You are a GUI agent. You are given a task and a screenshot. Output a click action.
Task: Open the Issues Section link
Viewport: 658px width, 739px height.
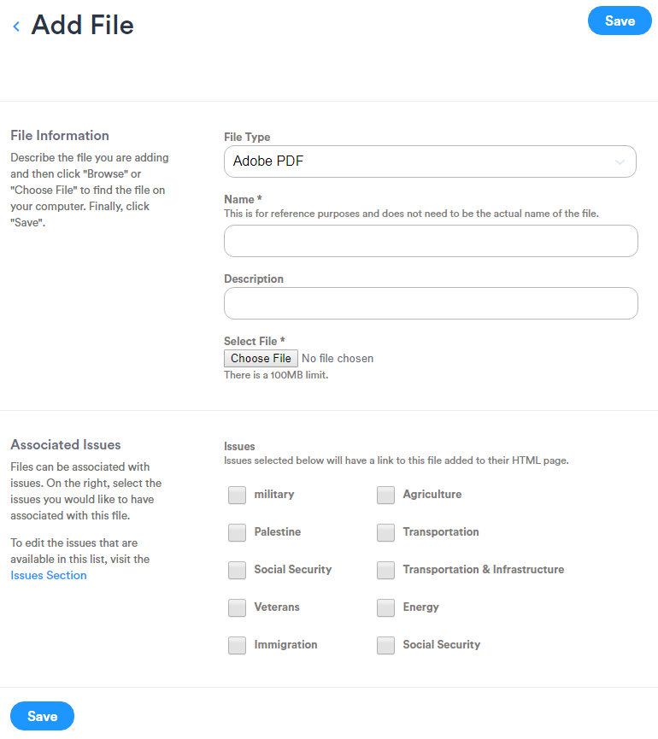[48, 575]
